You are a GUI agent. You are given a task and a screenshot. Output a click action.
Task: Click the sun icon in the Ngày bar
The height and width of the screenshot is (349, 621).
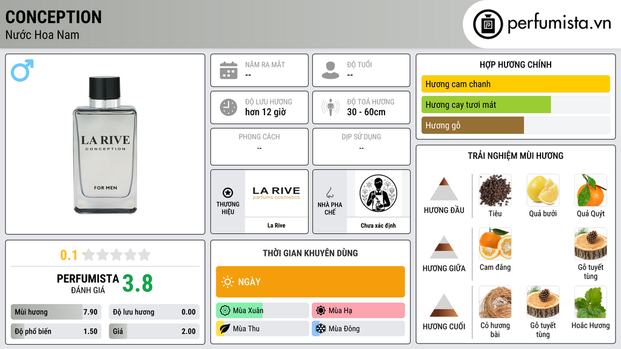click(x=227, y=282)
